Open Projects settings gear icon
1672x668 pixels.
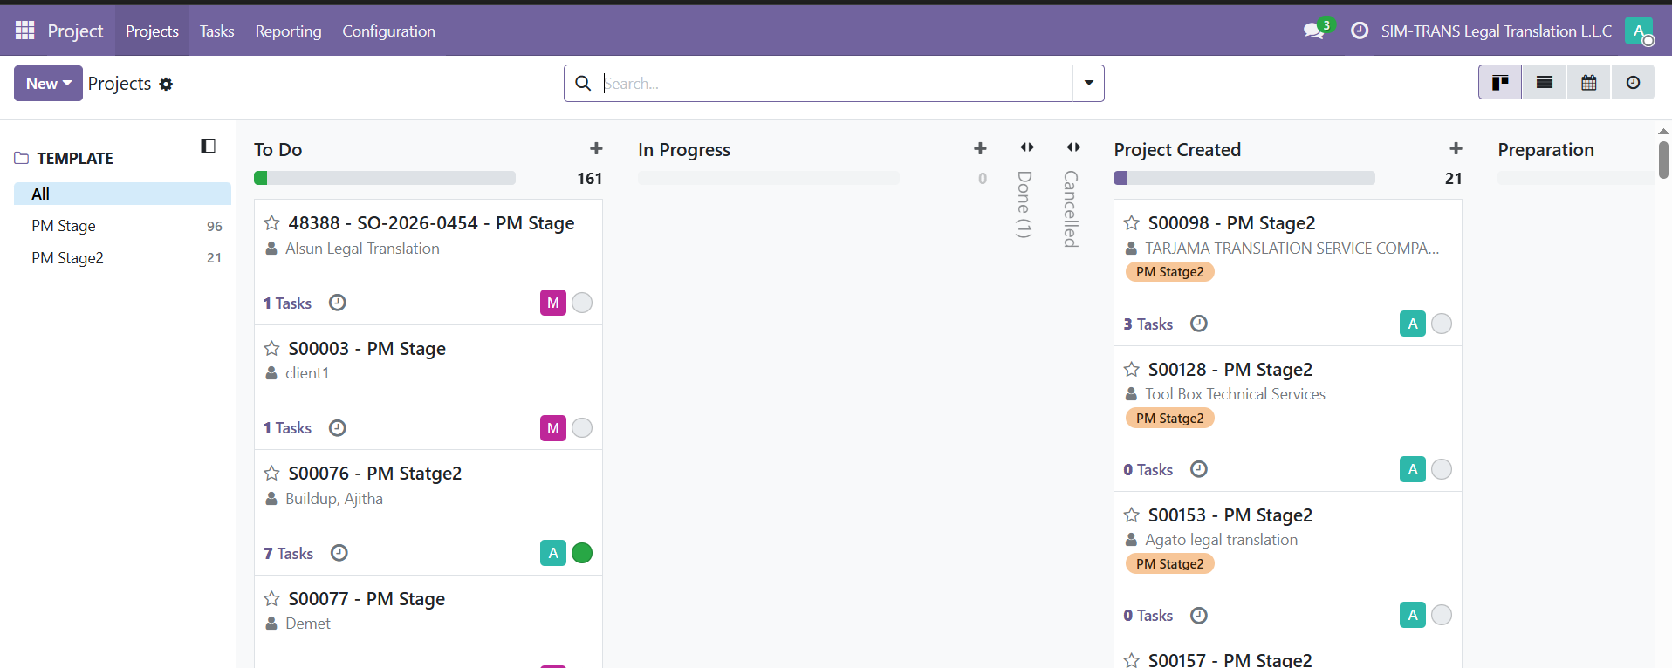[x=166, y=84]
